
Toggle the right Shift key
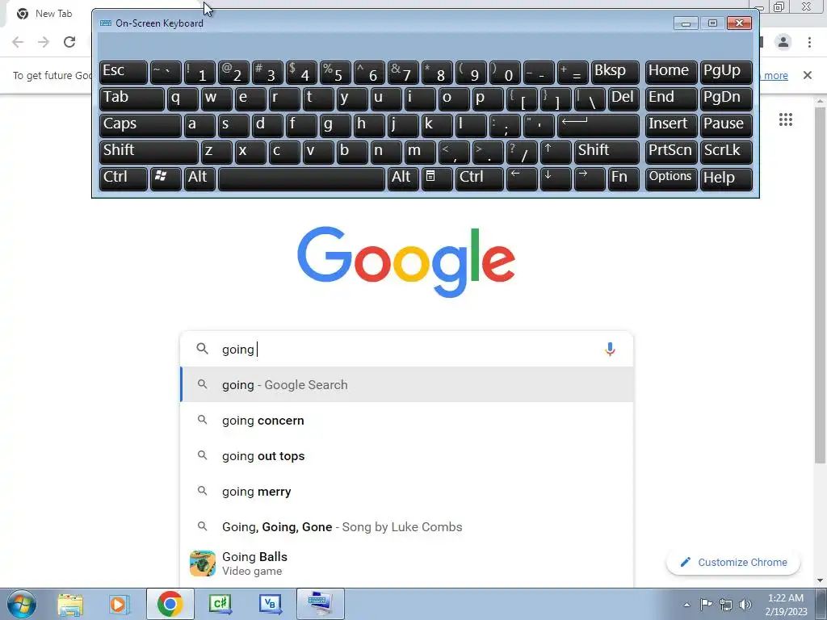pyautogui.click(x=607, y=152)
